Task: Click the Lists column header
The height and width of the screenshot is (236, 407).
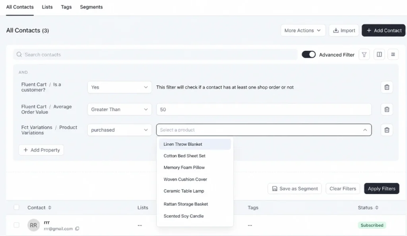Action: (143, 207)
